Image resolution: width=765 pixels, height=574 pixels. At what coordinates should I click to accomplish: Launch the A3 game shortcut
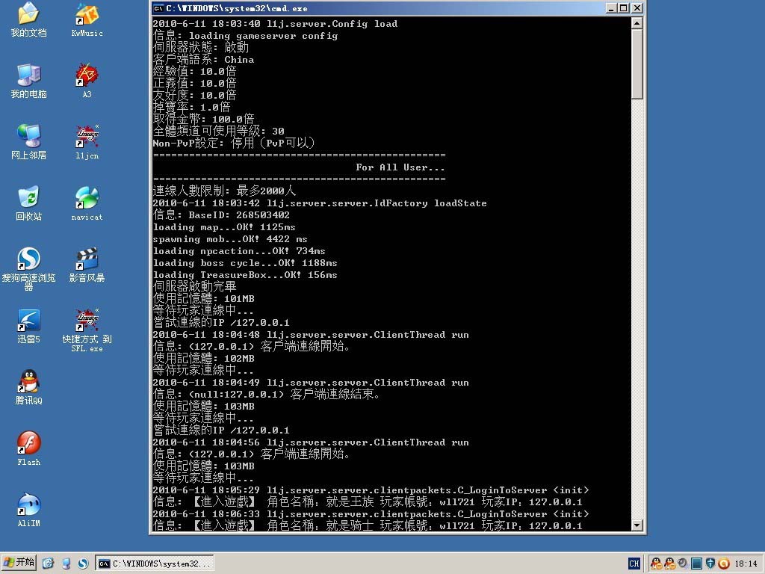click(87, 75)
